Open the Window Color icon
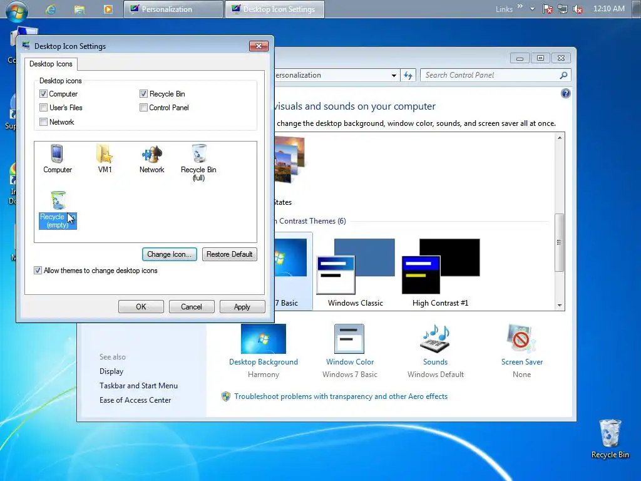Screen dimensions: 641x481 (349, 339)
